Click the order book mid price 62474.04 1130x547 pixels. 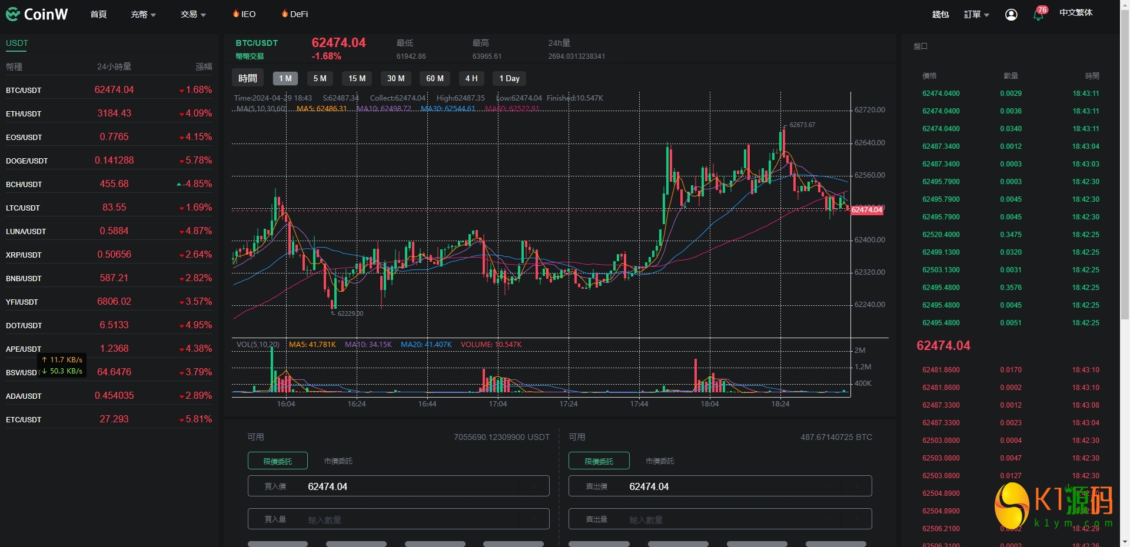(943, 346)
